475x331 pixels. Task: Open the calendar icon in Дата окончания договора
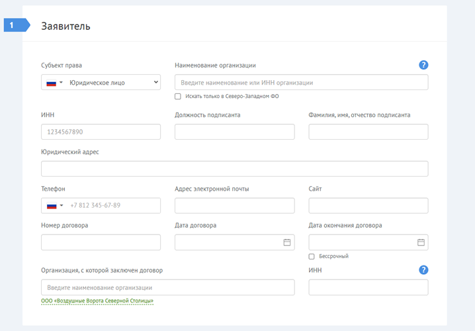[x=421, y=242]
